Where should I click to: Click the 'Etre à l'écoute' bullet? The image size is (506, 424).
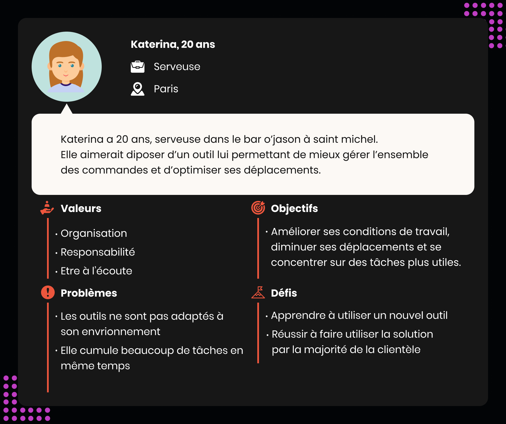tap(96, 271)
